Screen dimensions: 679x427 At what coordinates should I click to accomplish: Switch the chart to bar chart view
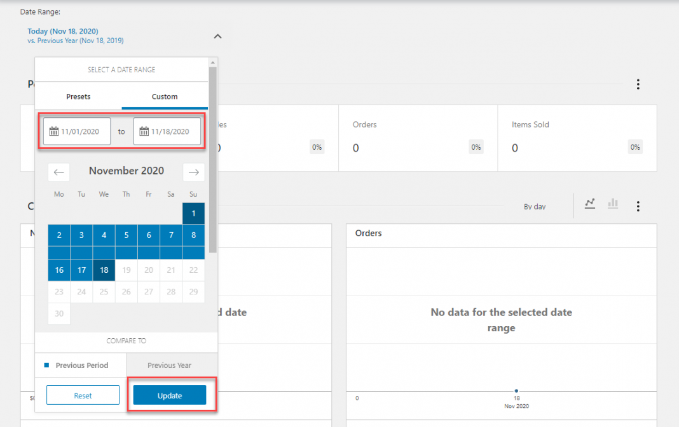tap(612, 204)
